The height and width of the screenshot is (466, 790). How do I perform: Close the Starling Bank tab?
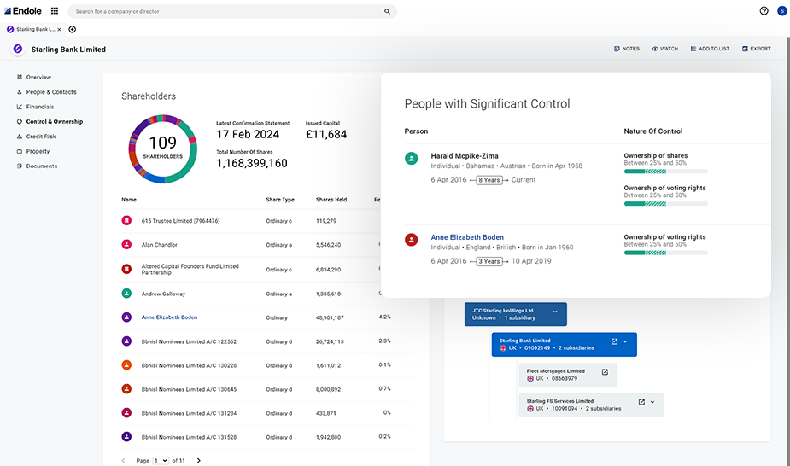[59, 30]
